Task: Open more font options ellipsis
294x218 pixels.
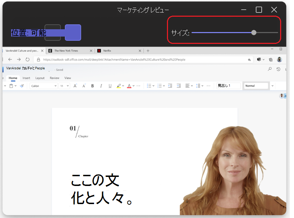Action: (x=138, y=86)
